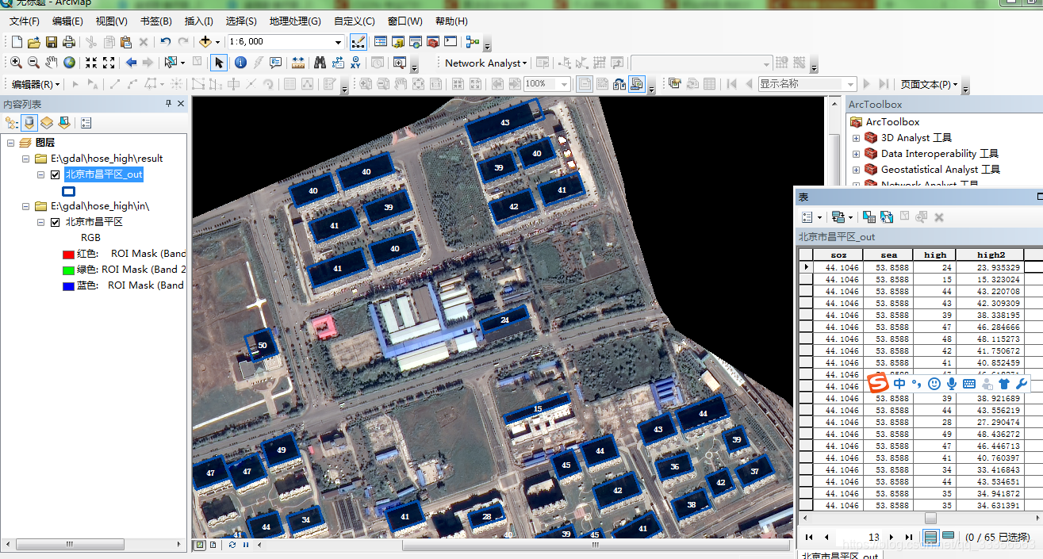Open the 书签(B) menu
Viewport: 1043px width, 559px height.
tap(155, 21)
